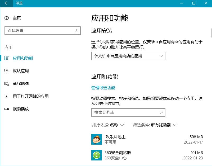212x166 pixels.
Task: Click the 2022-01-17 install date
Action: point(193,142)
